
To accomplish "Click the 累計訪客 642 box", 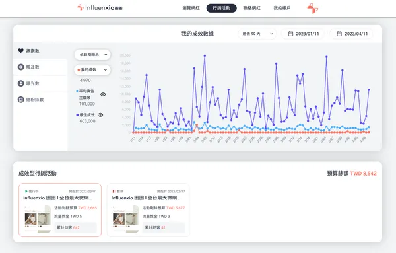I will [75, 227].
